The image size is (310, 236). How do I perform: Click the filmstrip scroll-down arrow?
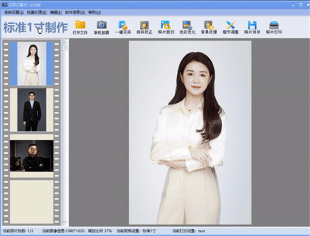click(65, 223)
